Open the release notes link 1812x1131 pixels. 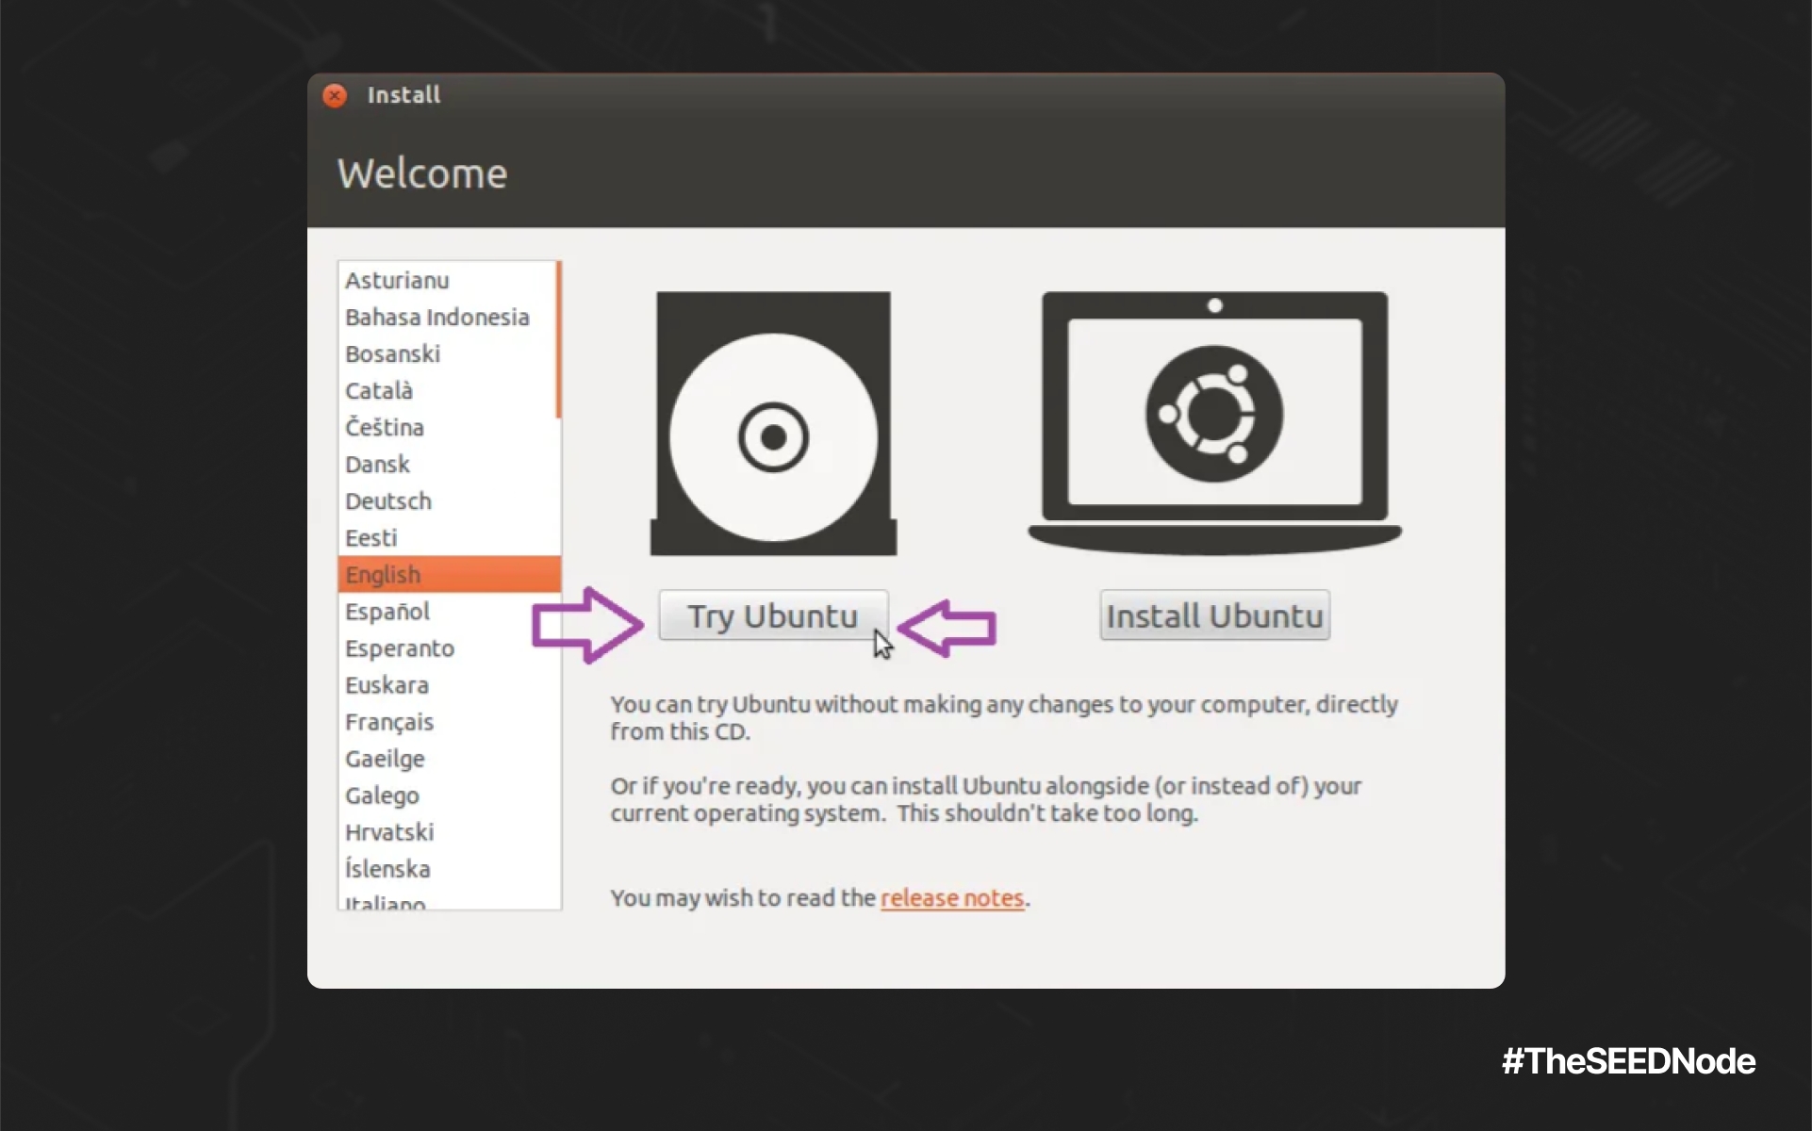coord(951,898)
